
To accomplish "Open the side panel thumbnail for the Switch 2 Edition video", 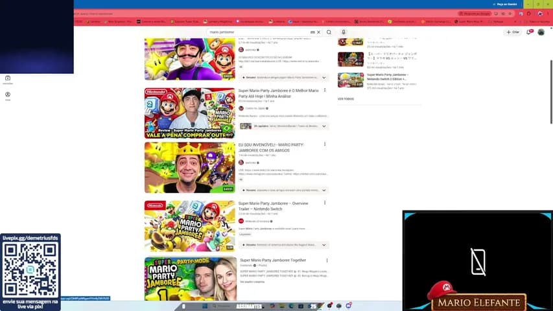I will [351, 80].
